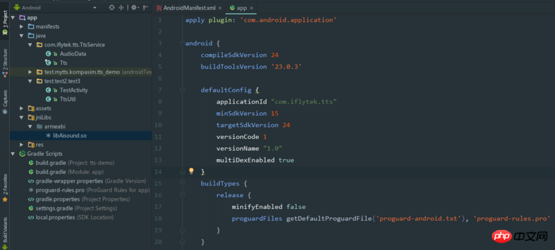Click the assets folder icon
Image resolution: width=555 pixels, height=250 pixels.
pyautogui.click(x=31, y=108)
